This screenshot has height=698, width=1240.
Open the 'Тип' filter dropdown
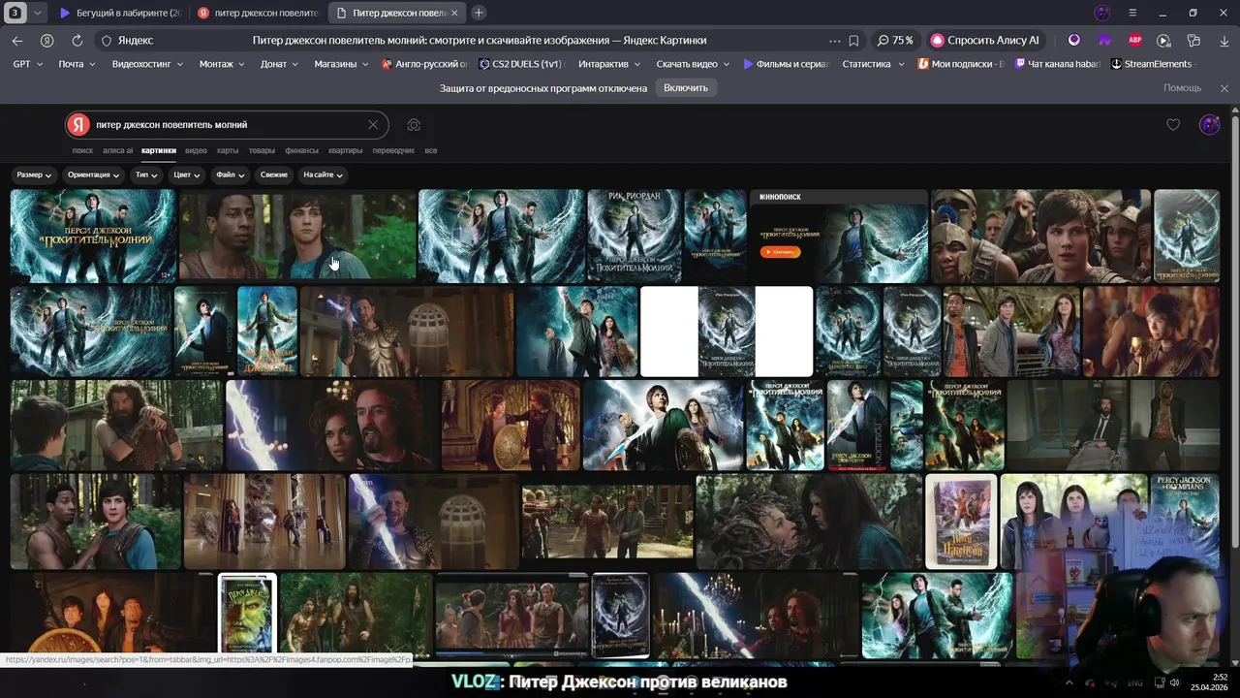147,175
